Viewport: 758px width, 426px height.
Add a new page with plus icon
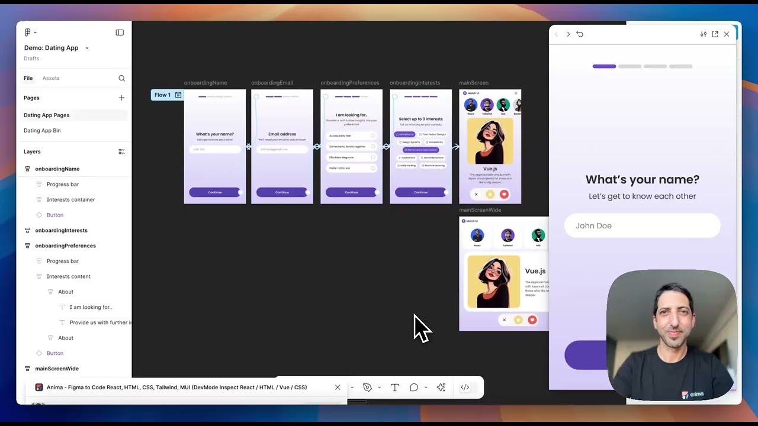[121, 98]
